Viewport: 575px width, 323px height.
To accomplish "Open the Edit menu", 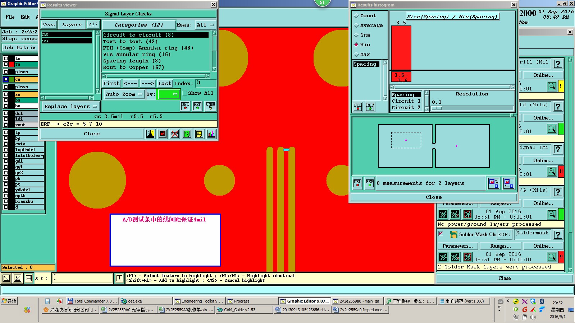I will click(x=25, y=17).
